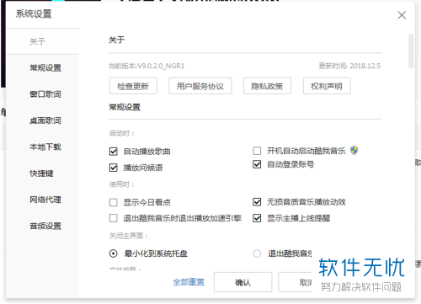
Task: Go to 常规设置 in the sidebar
Action: (x=45, y=68)
